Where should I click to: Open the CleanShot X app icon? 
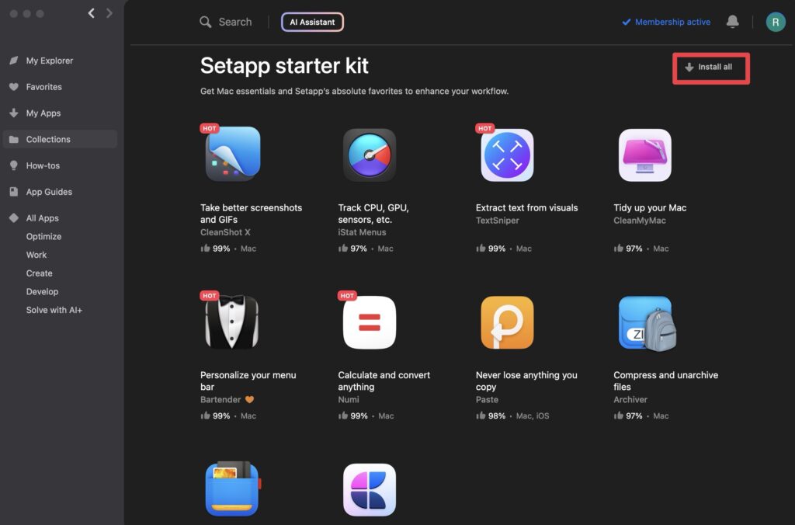tap(233, 155)
